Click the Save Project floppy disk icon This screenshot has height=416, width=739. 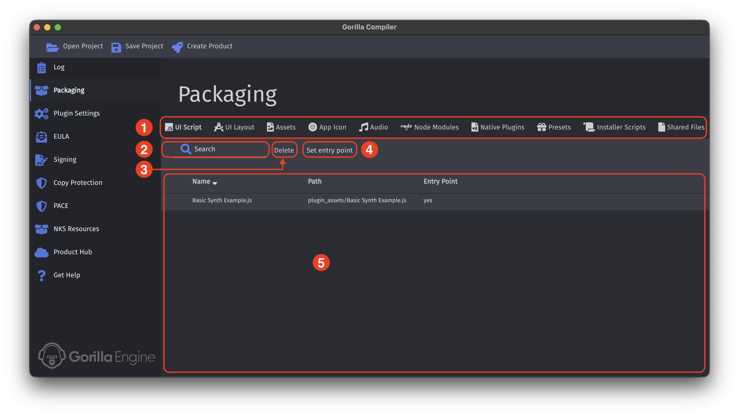116,47
